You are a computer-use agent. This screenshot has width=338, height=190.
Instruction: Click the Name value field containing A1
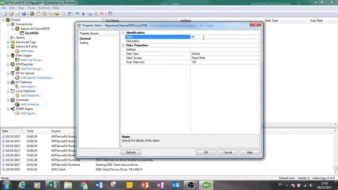tap(225, 37)
